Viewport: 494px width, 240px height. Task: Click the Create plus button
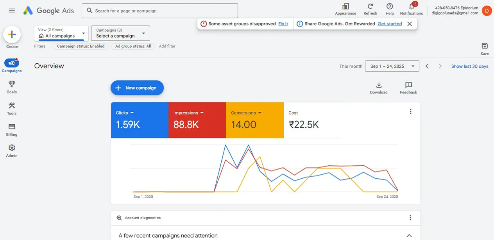12,35
